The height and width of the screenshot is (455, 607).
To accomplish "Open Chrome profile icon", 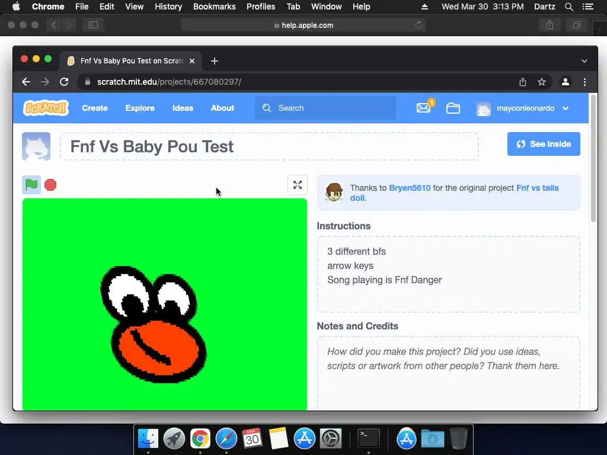I will 565,82.
